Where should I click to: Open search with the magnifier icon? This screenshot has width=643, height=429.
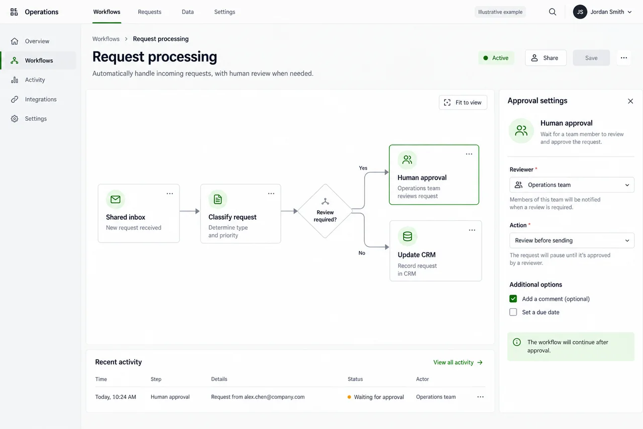click(x=553, y=12)
